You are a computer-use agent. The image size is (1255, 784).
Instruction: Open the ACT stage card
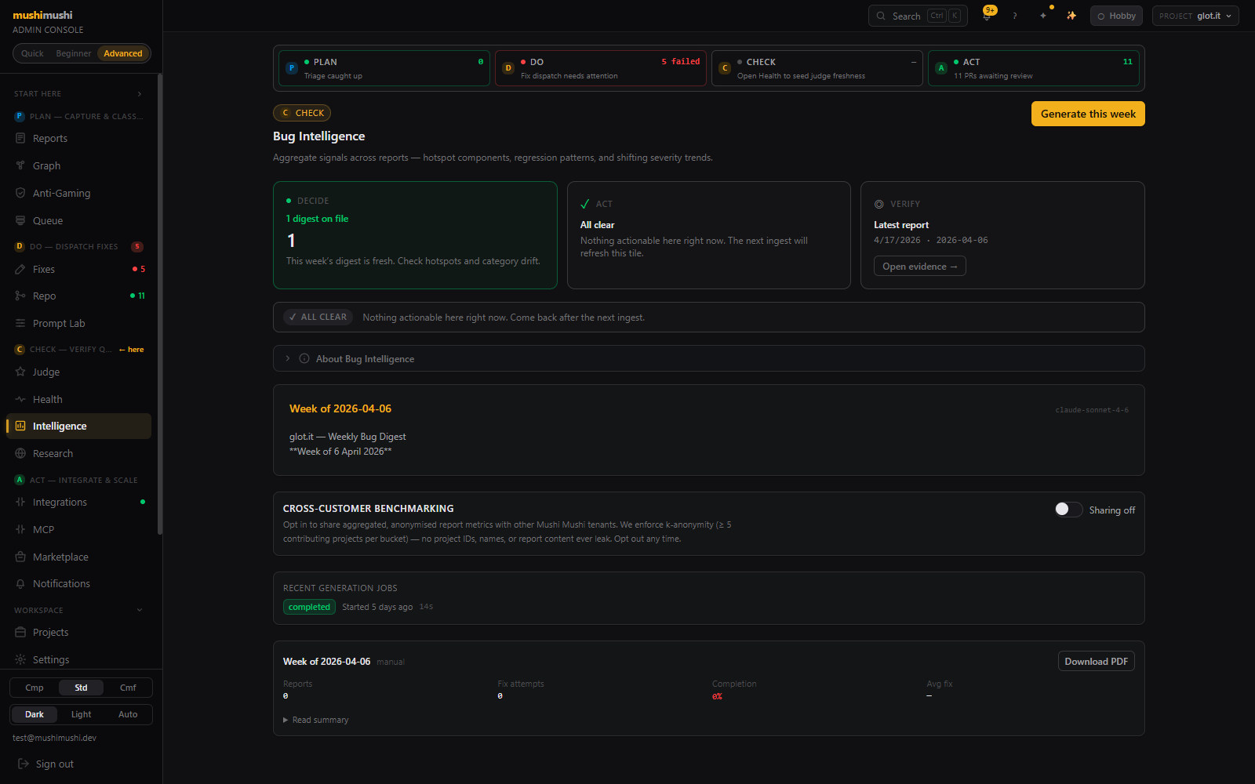point(1034,68)
